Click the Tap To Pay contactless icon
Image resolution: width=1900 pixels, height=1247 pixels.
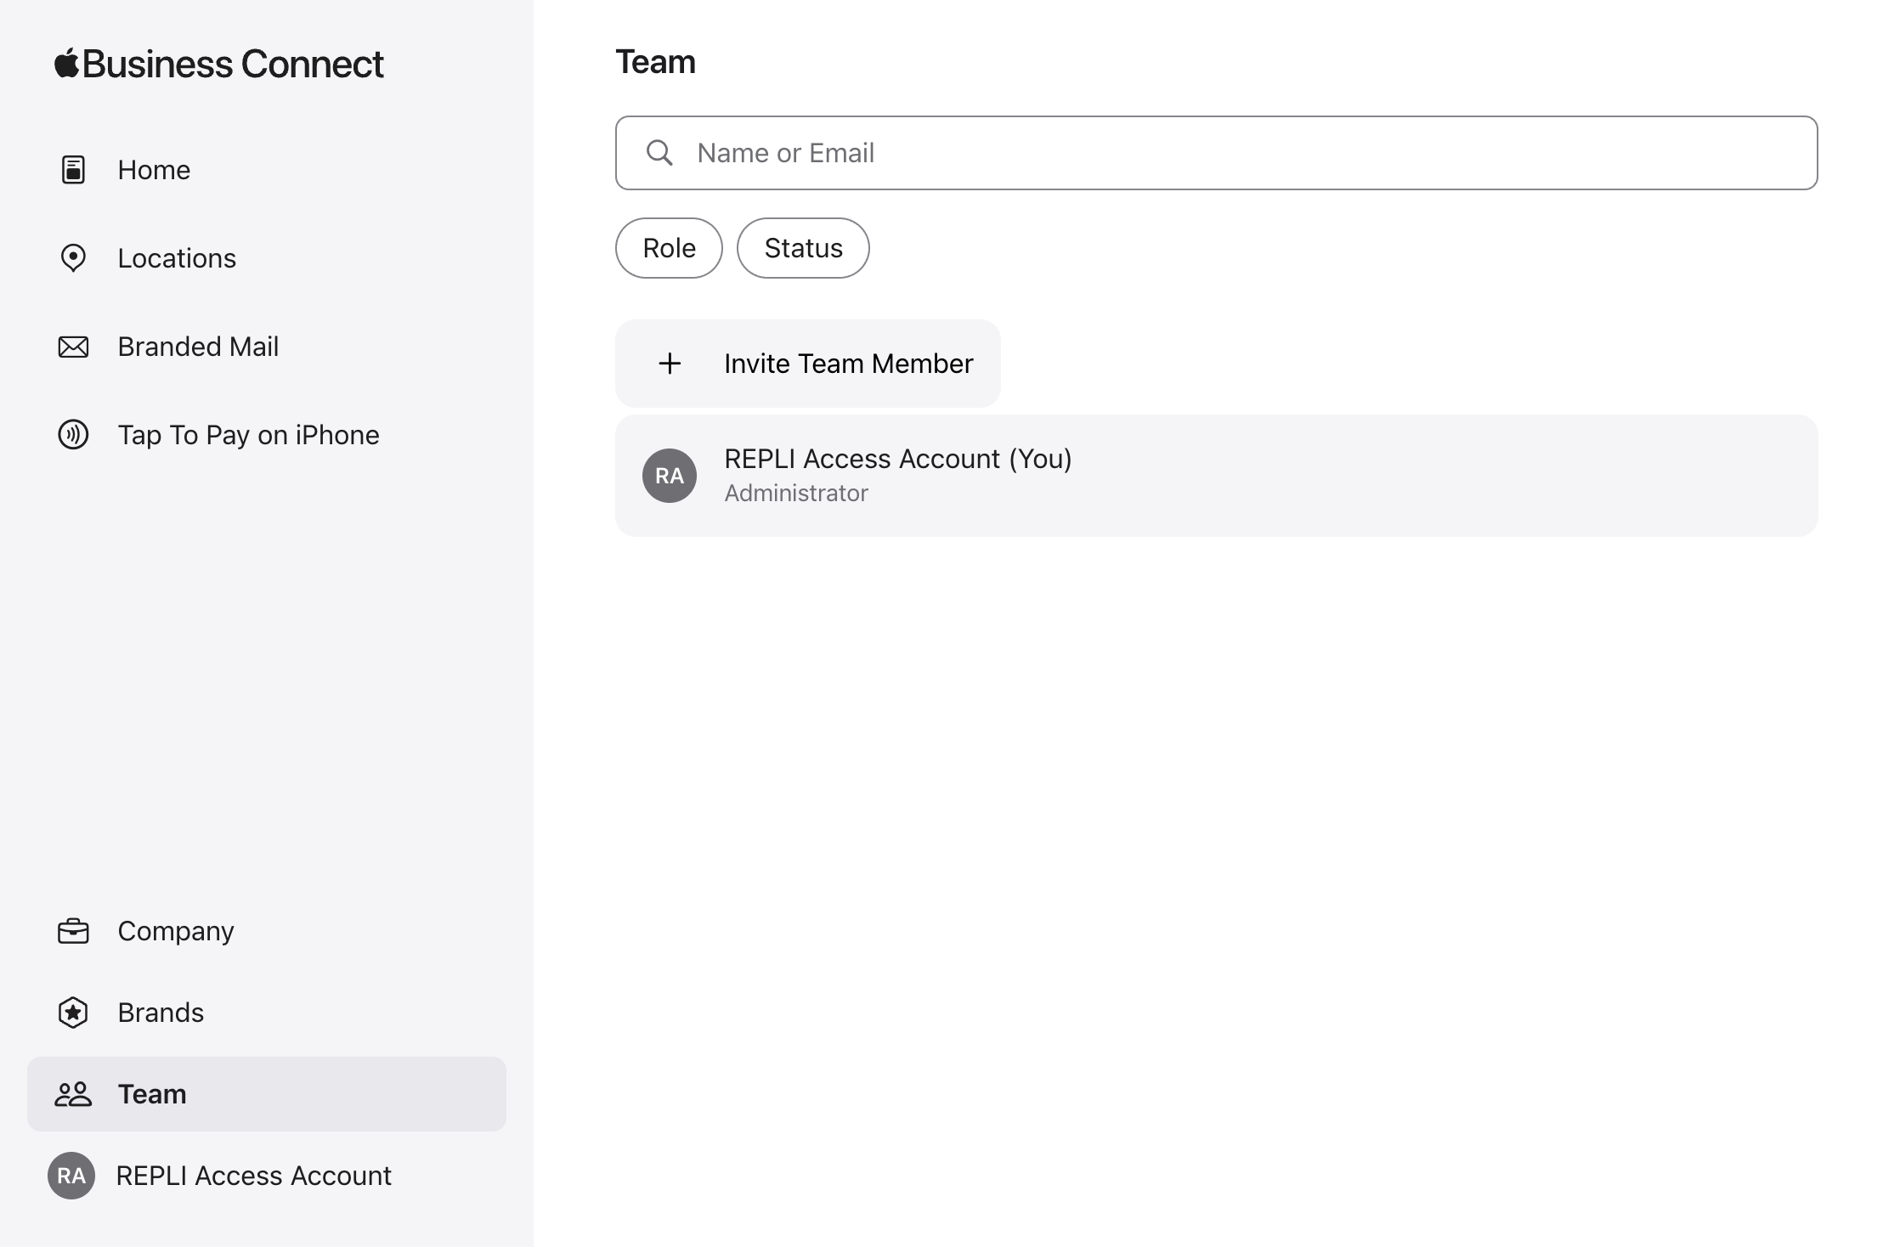tap(73, 435)
